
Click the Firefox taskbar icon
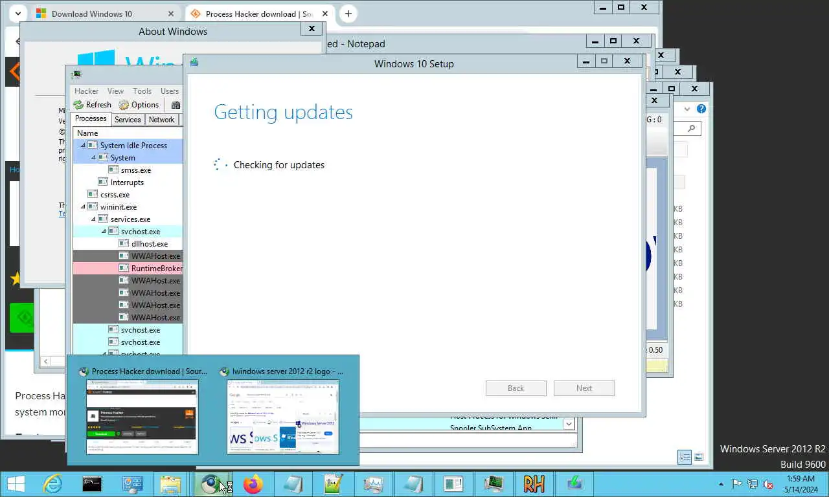click(x=253, y=484)
